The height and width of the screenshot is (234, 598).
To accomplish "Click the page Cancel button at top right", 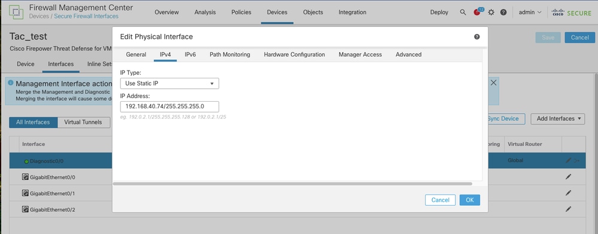I will click(580, 37).
